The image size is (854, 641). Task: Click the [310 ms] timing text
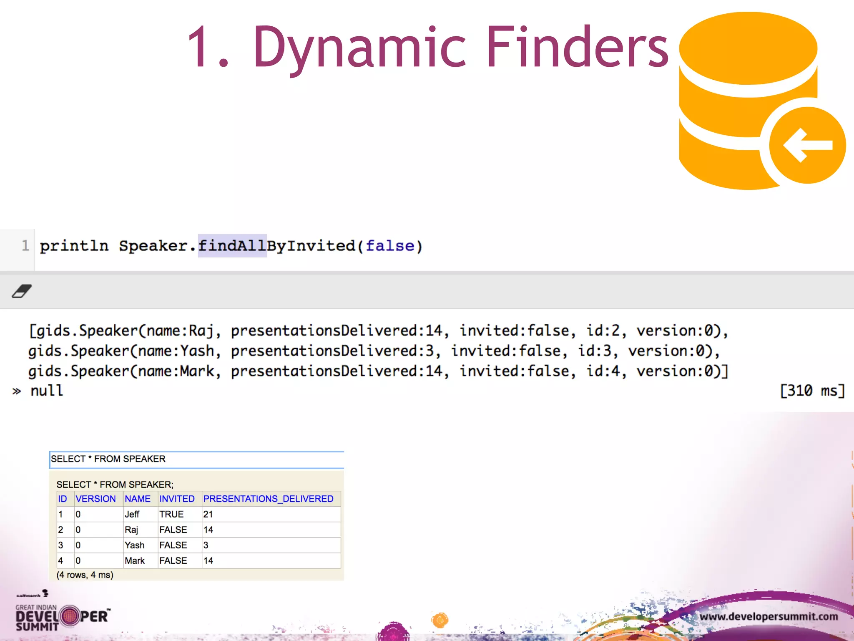[x=812, y=391]
